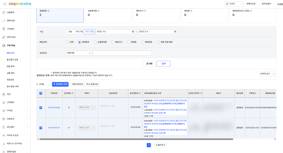Open the 택배사 선택 dropdown in first order row
Screen dimensions: 283x153
(x=87, y=108)
